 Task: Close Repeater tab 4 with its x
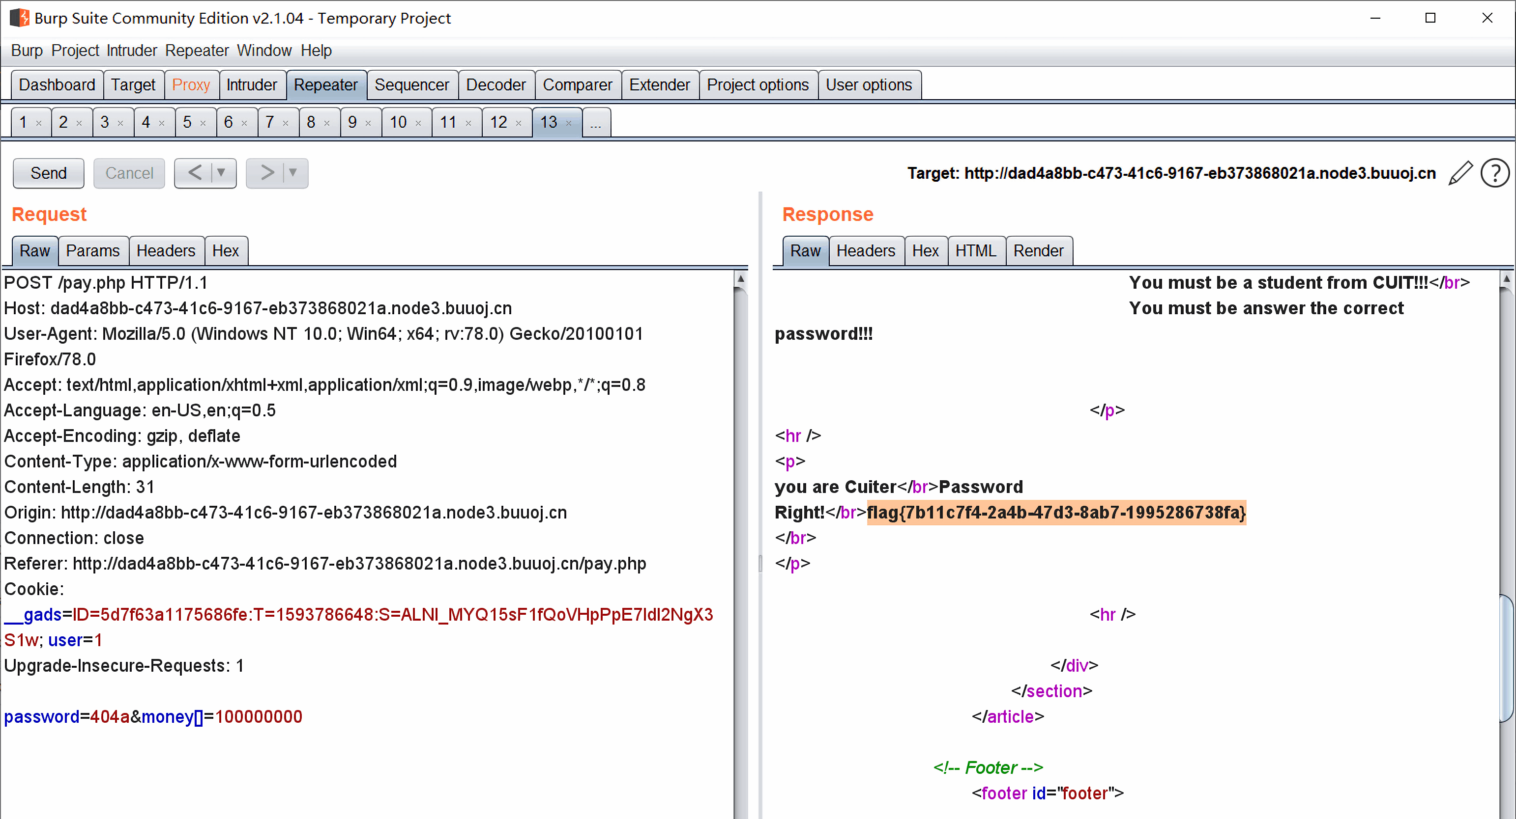pyautogui.click(x=161, y=123)
